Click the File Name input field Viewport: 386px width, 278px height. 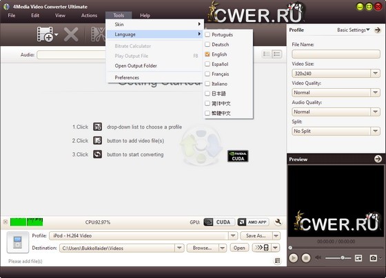[x=336, y=54]
